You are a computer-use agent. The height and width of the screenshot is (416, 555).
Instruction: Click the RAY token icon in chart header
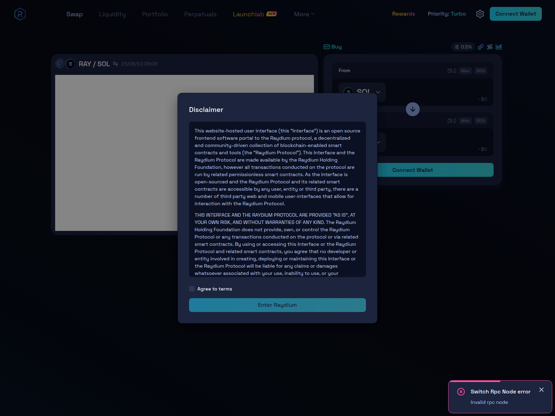(60, 64)
